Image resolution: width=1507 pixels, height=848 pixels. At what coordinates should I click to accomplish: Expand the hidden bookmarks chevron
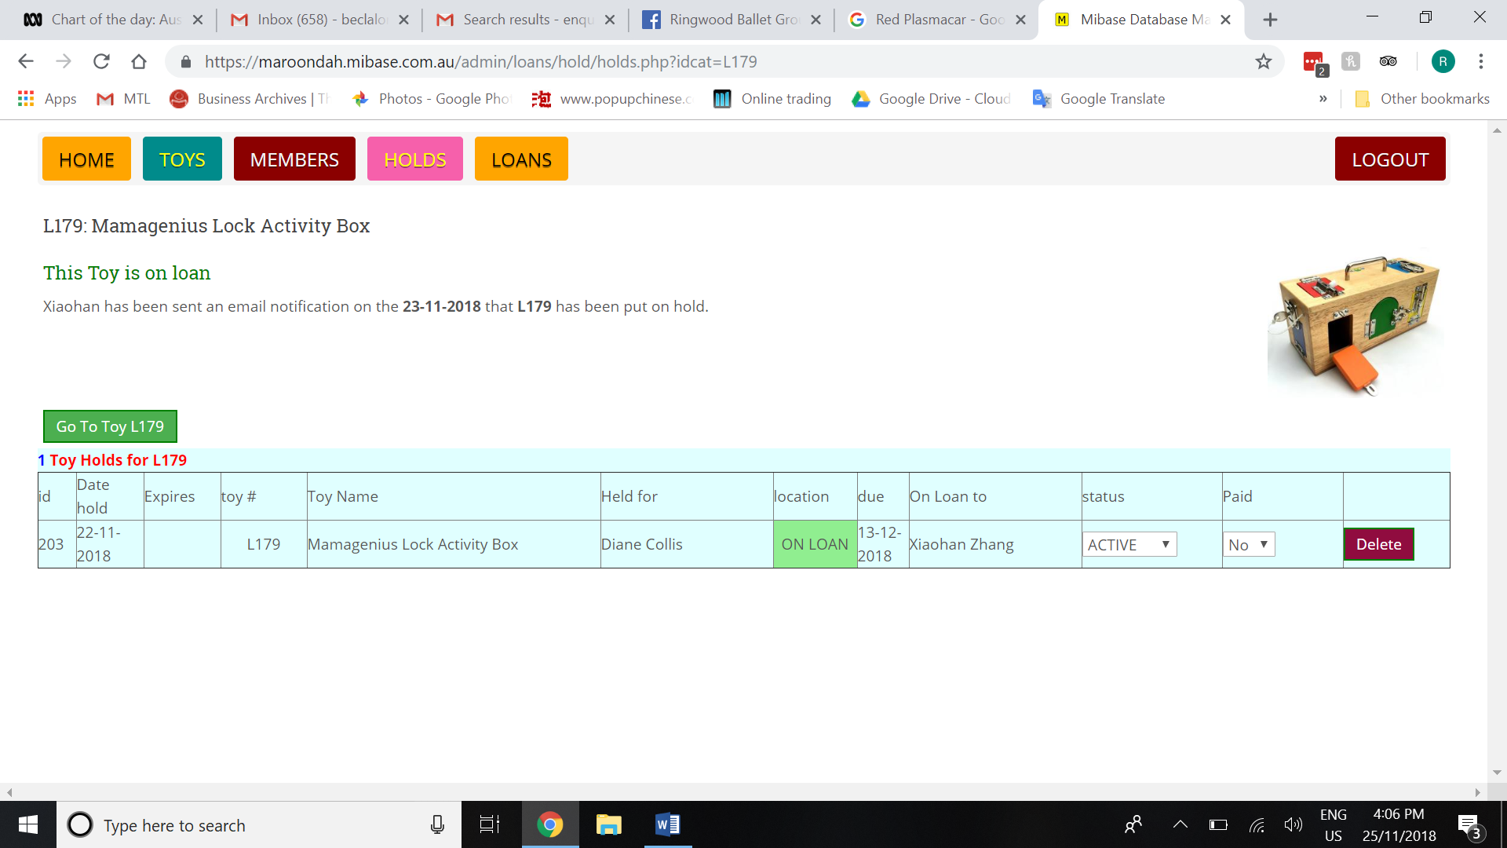tap(1323, 99)
